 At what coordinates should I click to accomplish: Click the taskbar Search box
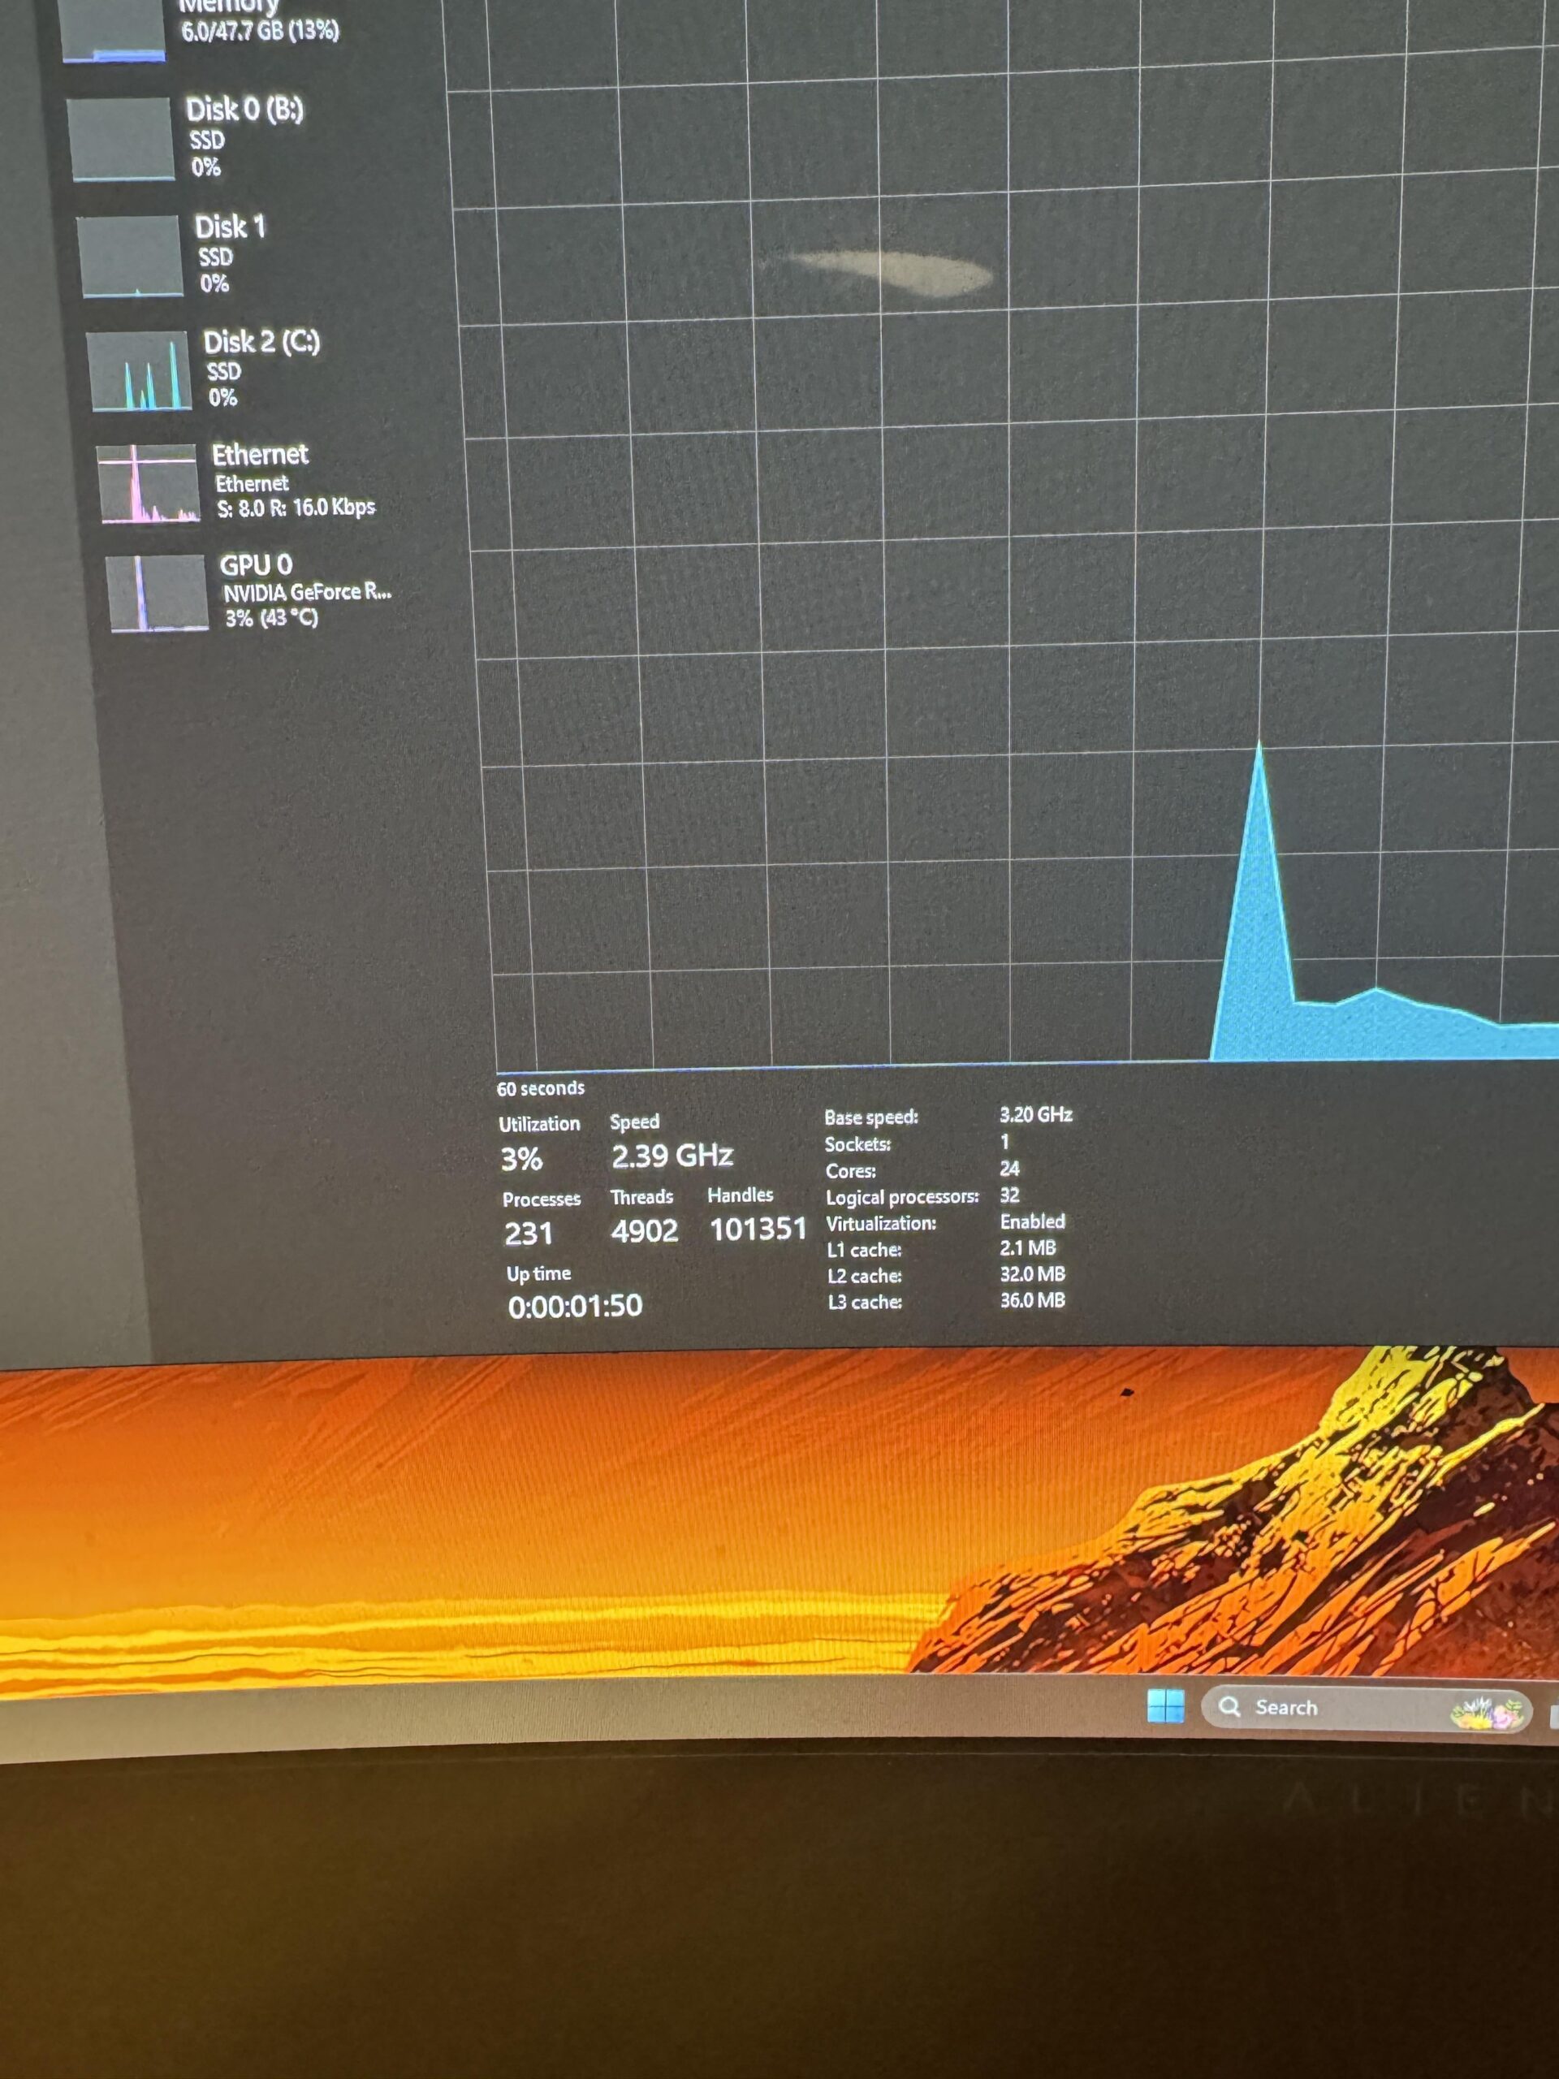(x=1367, y=1709)
